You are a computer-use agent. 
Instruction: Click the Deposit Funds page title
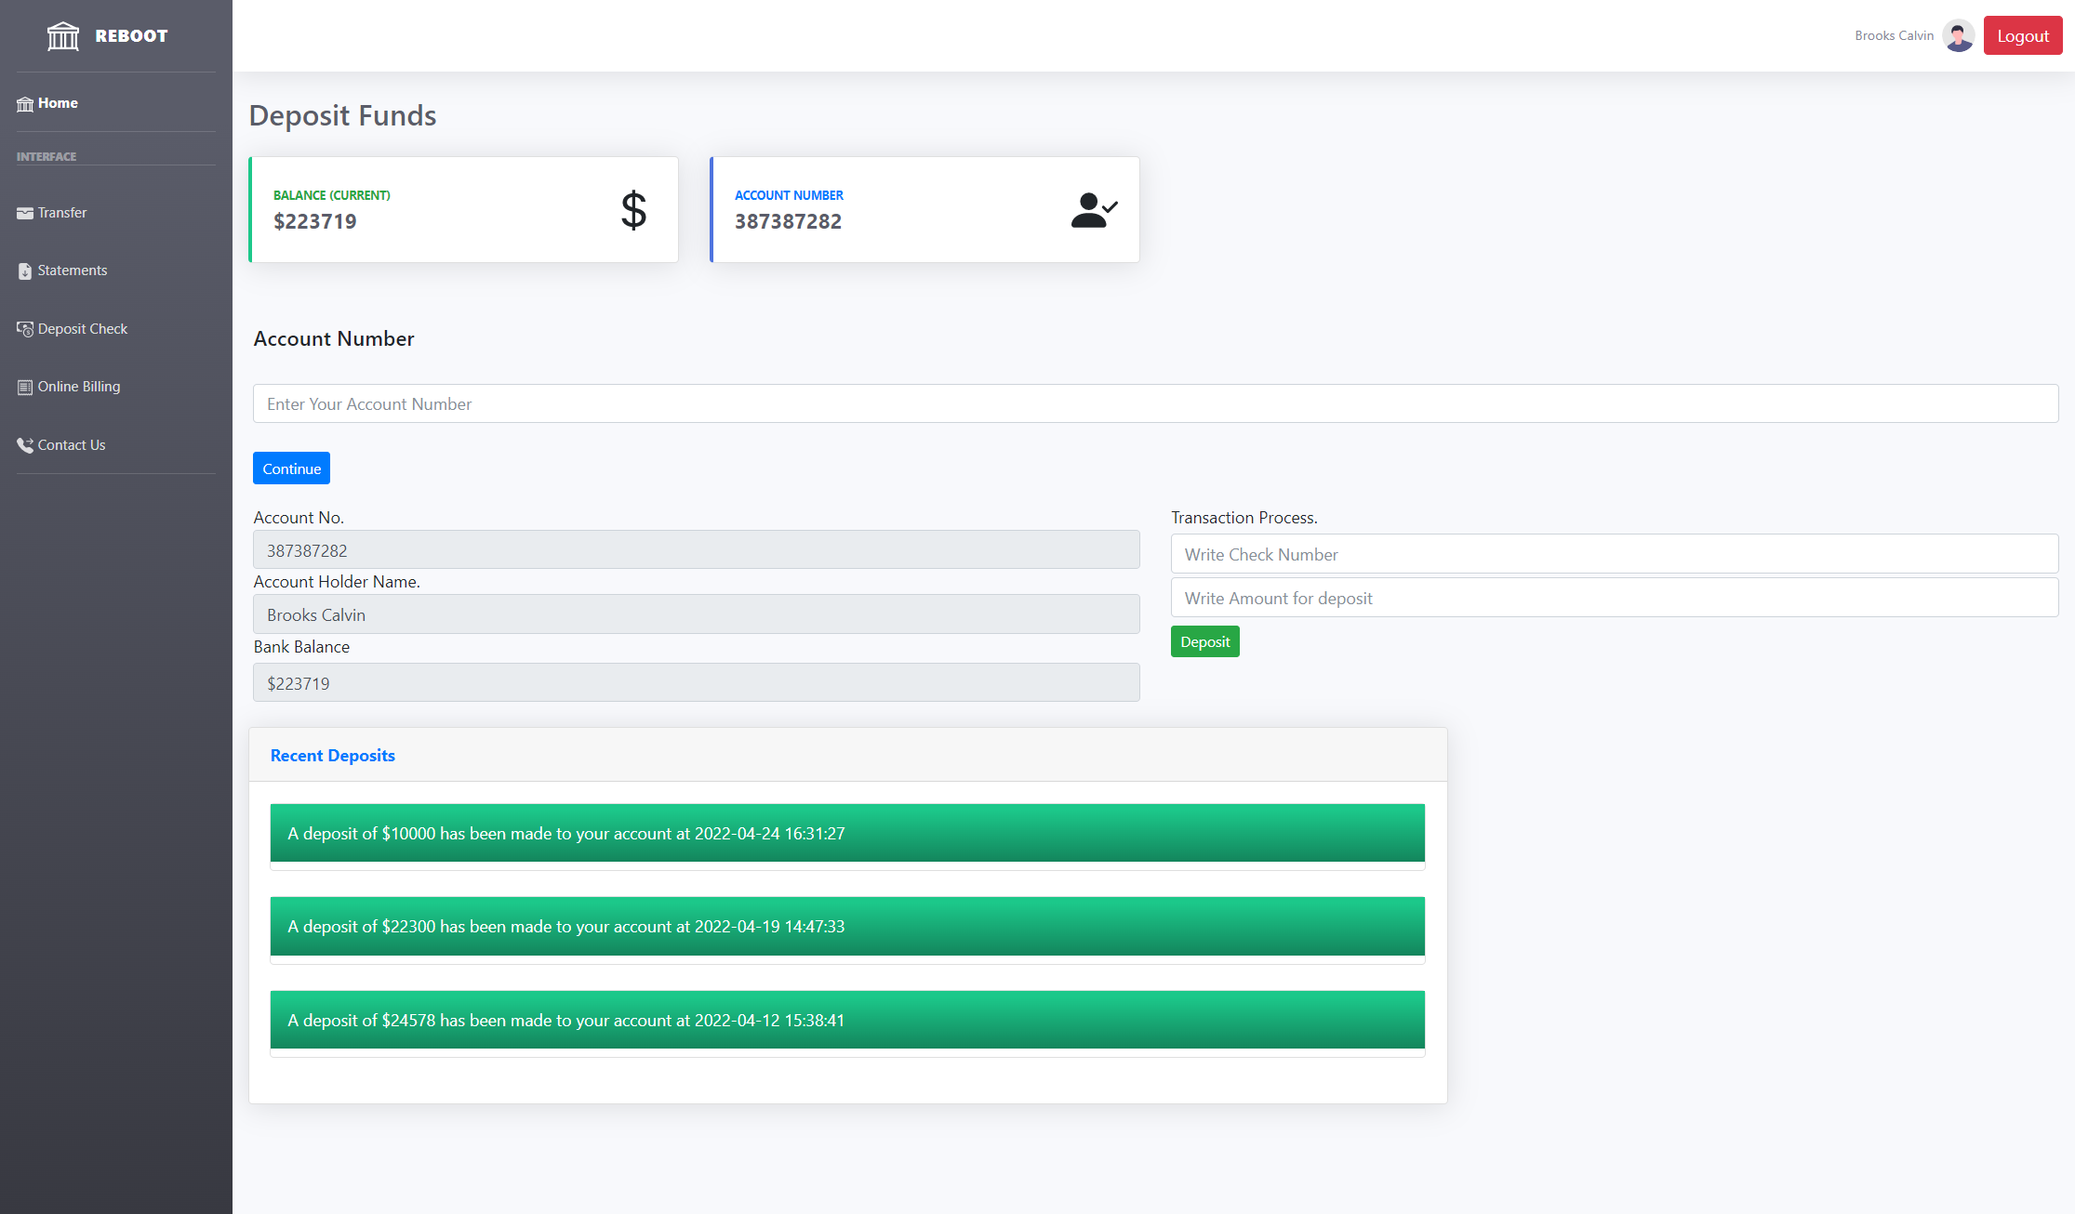pos(343,115)
